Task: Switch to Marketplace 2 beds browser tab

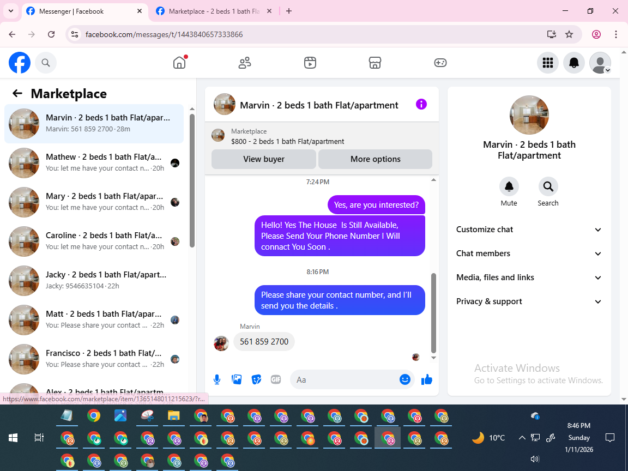Action: pyautogui.click(x=214, y=11)
